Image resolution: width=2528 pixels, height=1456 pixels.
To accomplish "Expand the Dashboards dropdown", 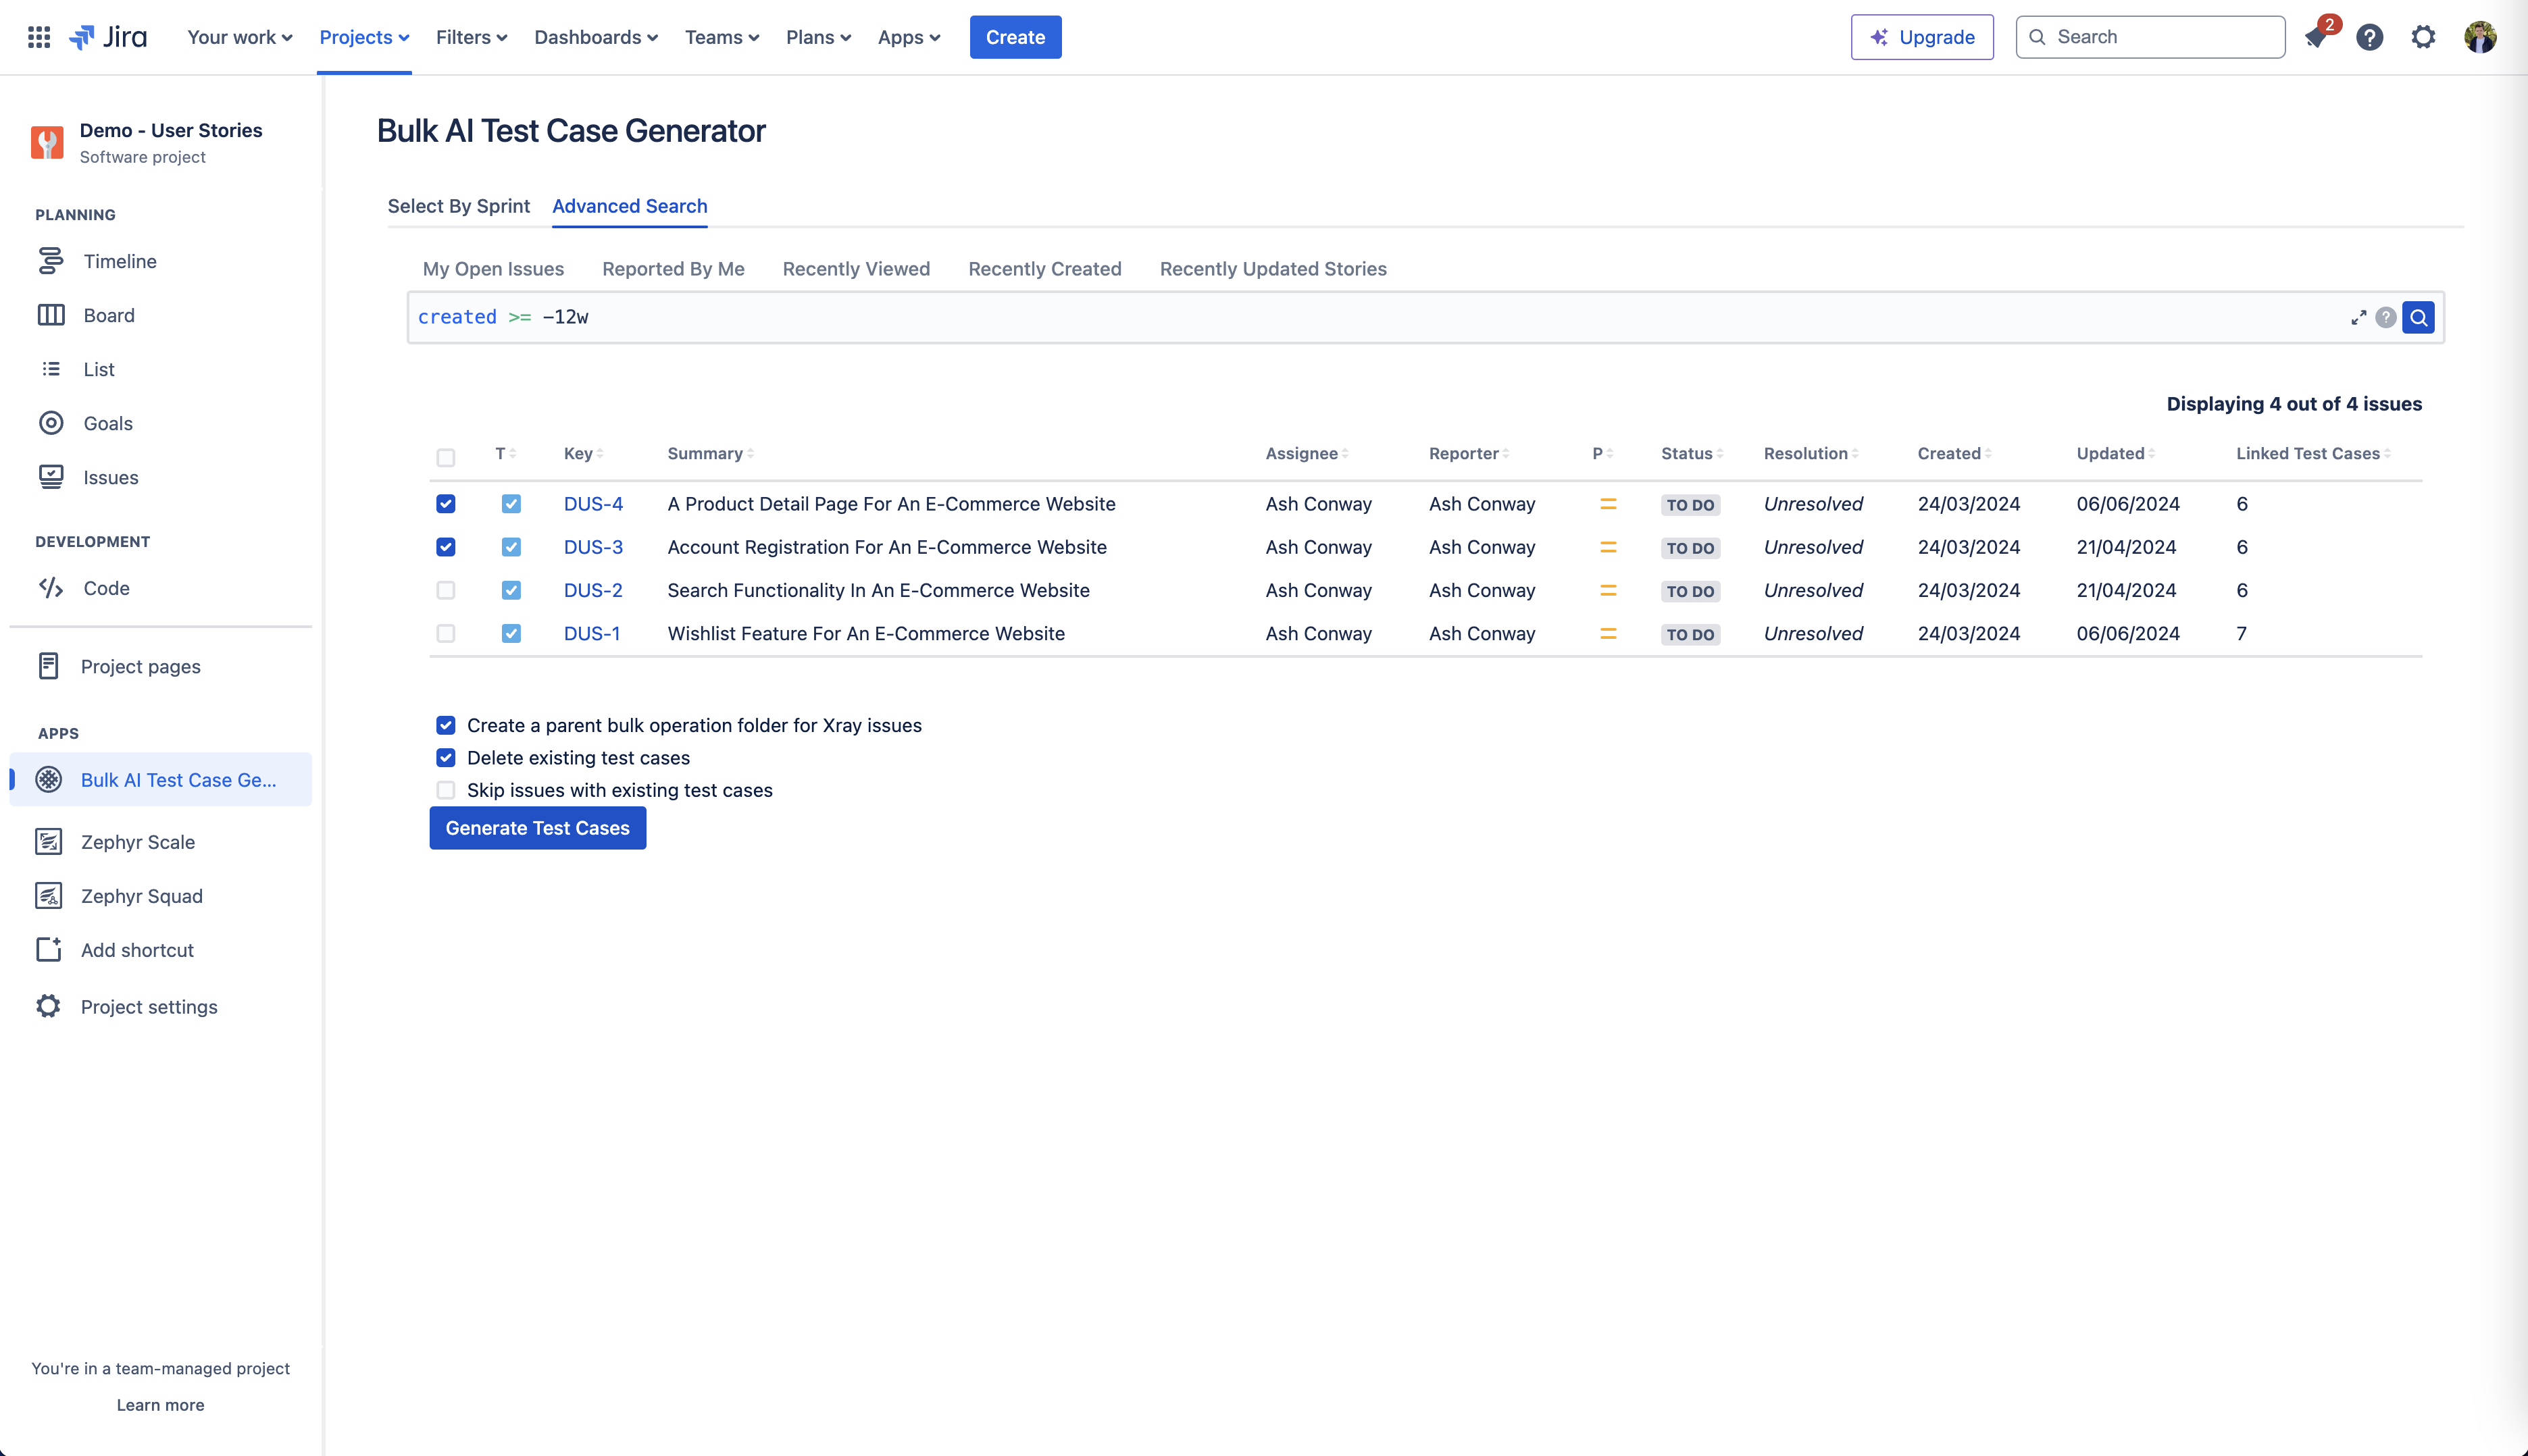I will point(595,37).
